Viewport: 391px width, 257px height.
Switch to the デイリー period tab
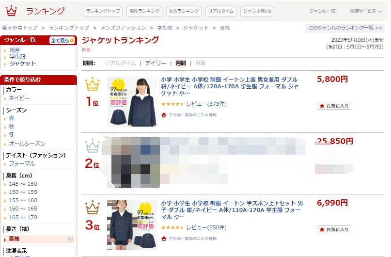[x=156, y=63]
